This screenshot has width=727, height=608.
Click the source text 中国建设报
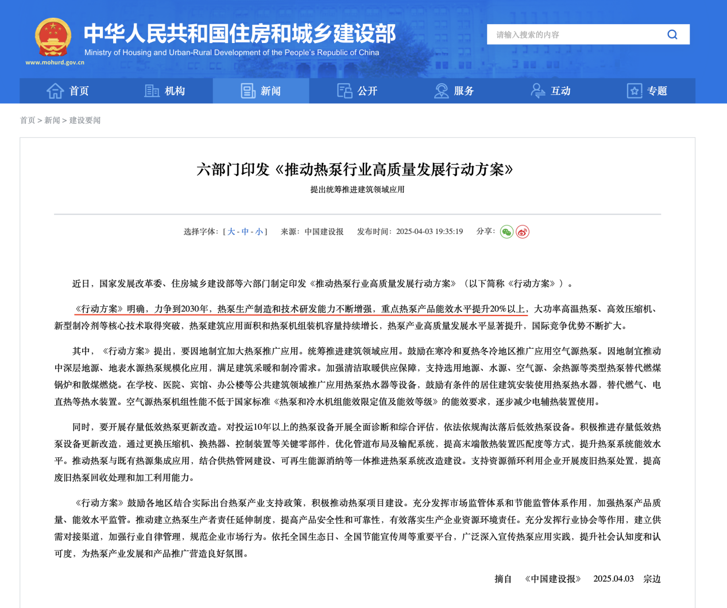click(324, 232)
